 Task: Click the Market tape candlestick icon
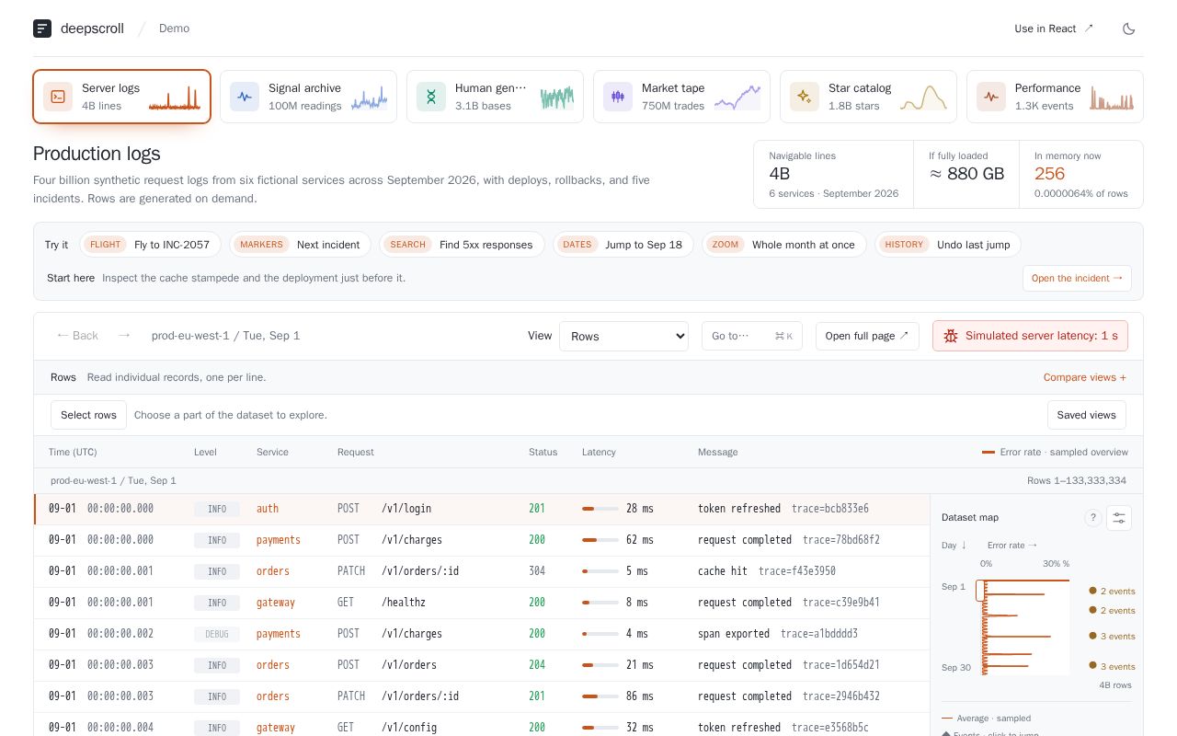pyautogui.click(x=618, y=97)
